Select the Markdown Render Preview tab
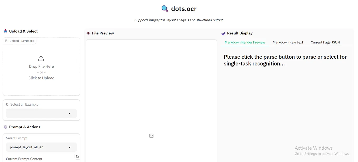The image size is (358, 162). [x=245, y=42]
